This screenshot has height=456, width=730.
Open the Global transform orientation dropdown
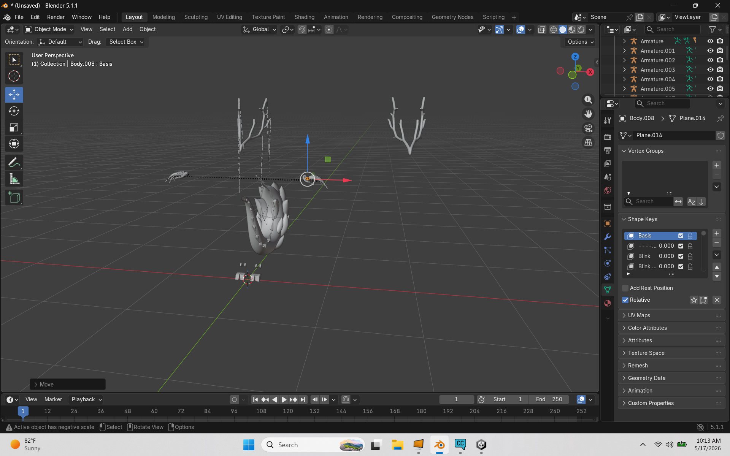pyautogui.click(x=259, y=30)
